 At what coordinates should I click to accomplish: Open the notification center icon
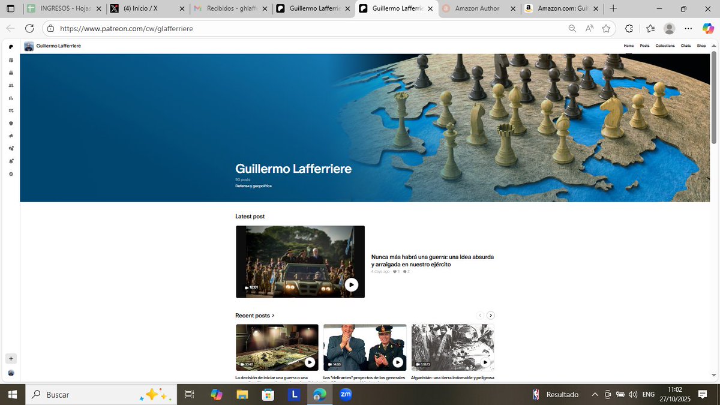[x=702, y=394]
